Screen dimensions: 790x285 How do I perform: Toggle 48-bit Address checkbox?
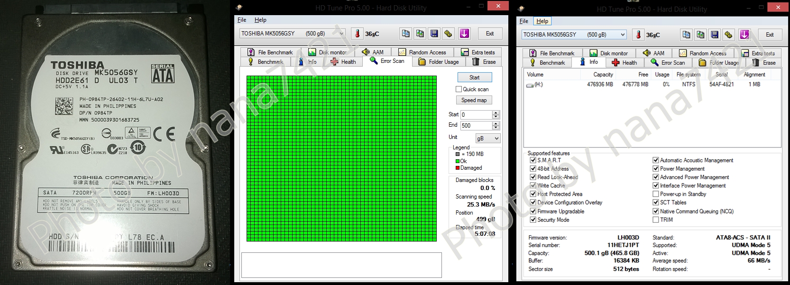(533, 169)
